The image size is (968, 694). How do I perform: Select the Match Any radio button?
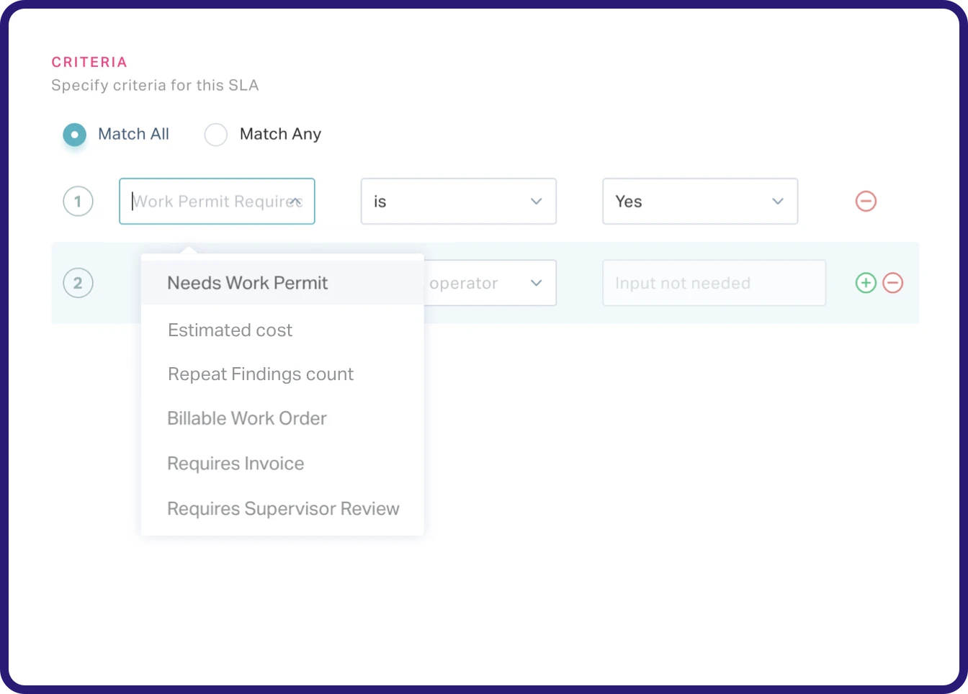point(216,135)
